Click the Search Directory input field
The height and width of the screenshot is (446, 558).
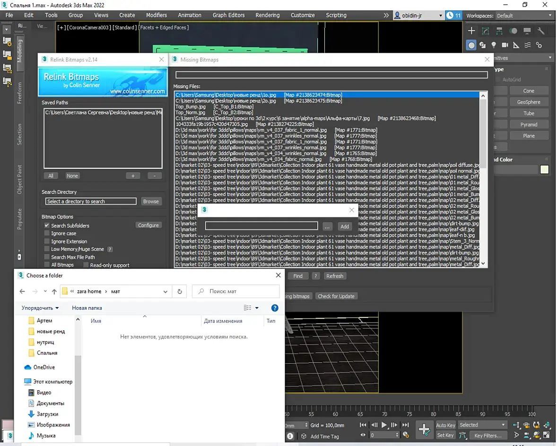click(91, 201)
